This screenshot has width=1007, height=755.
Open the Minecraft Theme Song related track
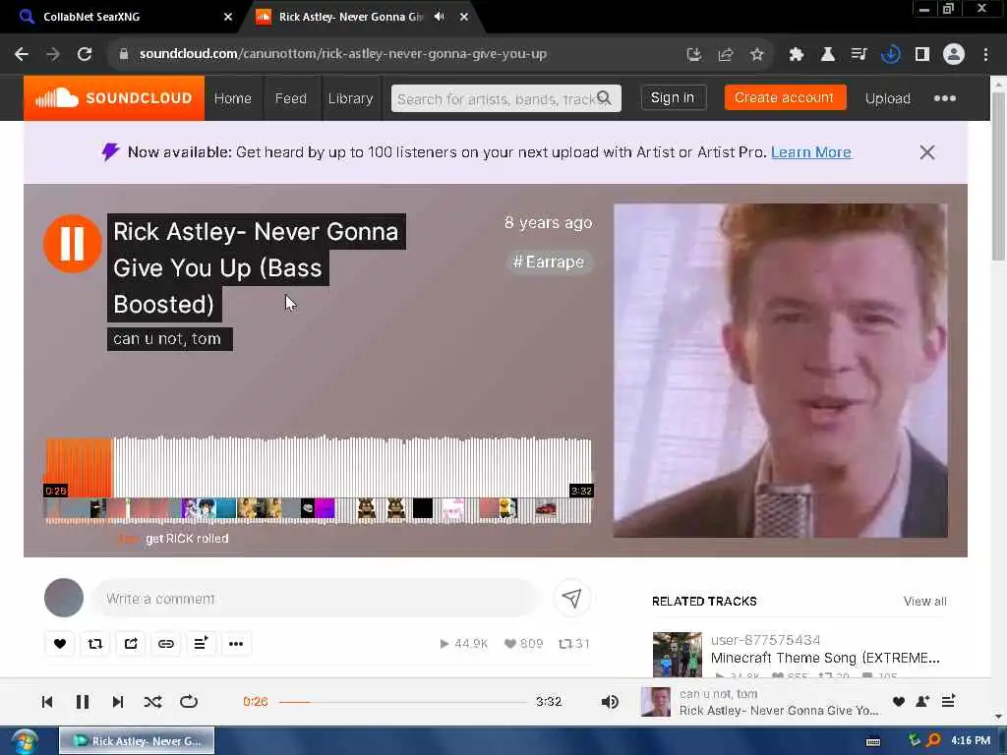click(x=825, y=658)
